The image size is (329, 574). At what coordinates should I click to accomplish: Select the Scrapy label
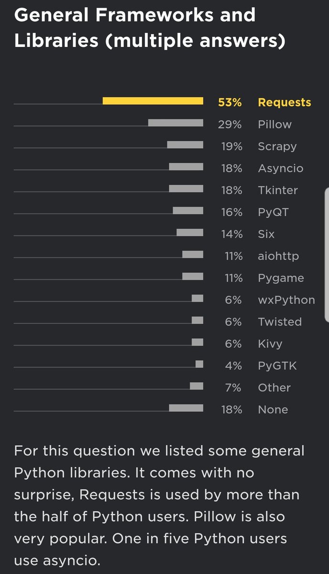277,146
